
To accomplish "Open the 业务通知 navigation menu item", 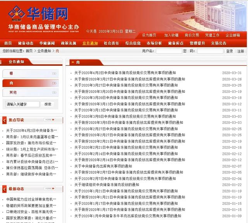I will [x=90, y=43].
